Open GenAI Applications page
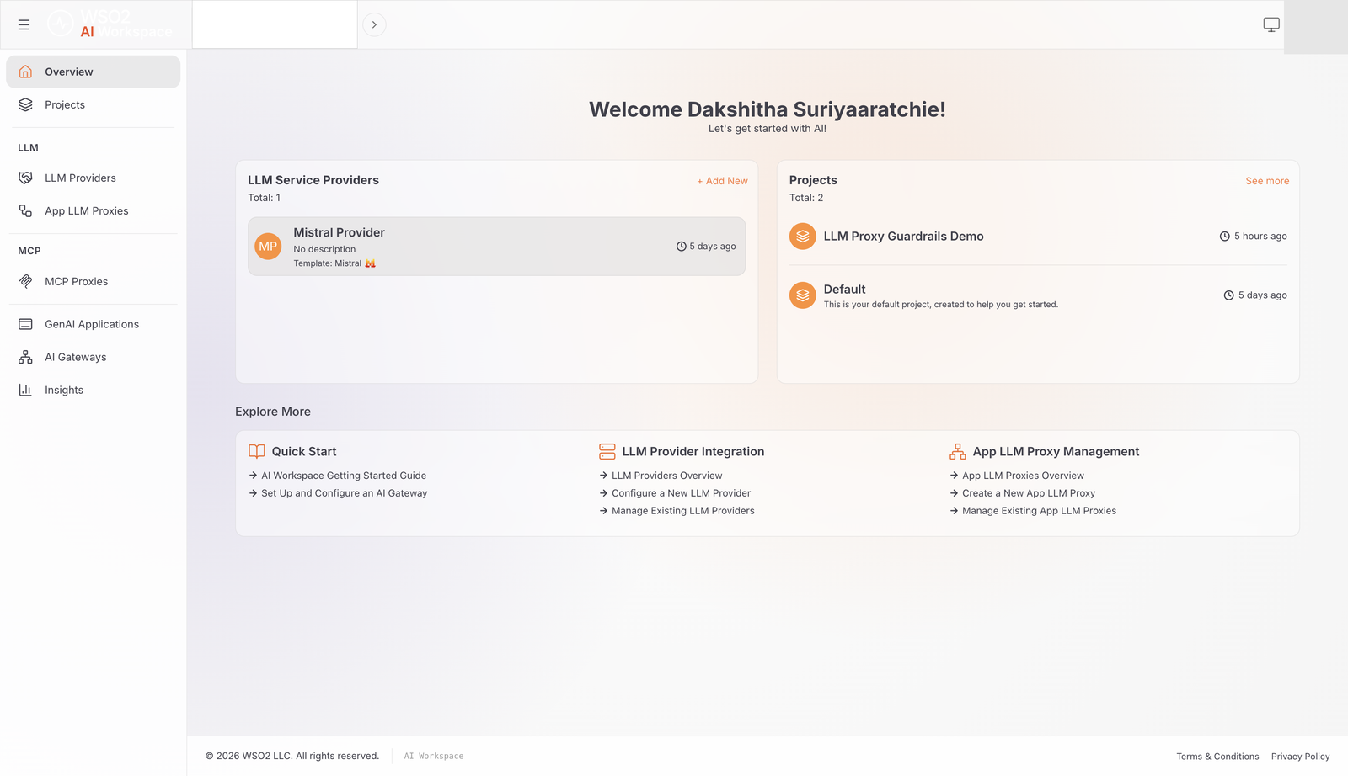The height and width of the screenshot is (776, 1348). pos(94,324)
